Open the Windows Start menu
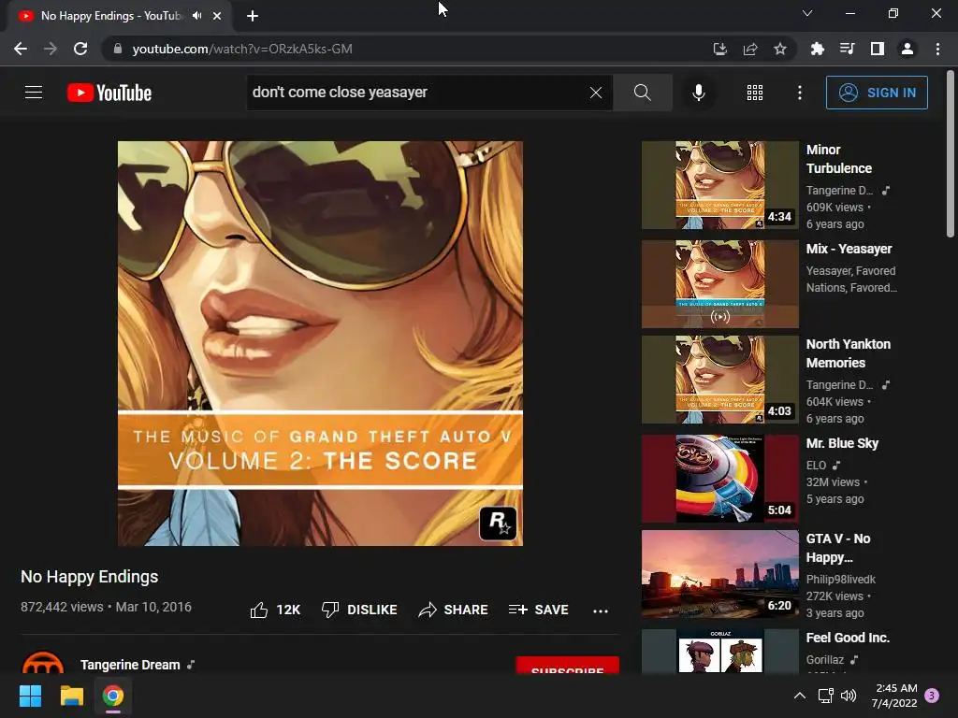958x718 pixels. pyautogui.click(x=30, y=696)
